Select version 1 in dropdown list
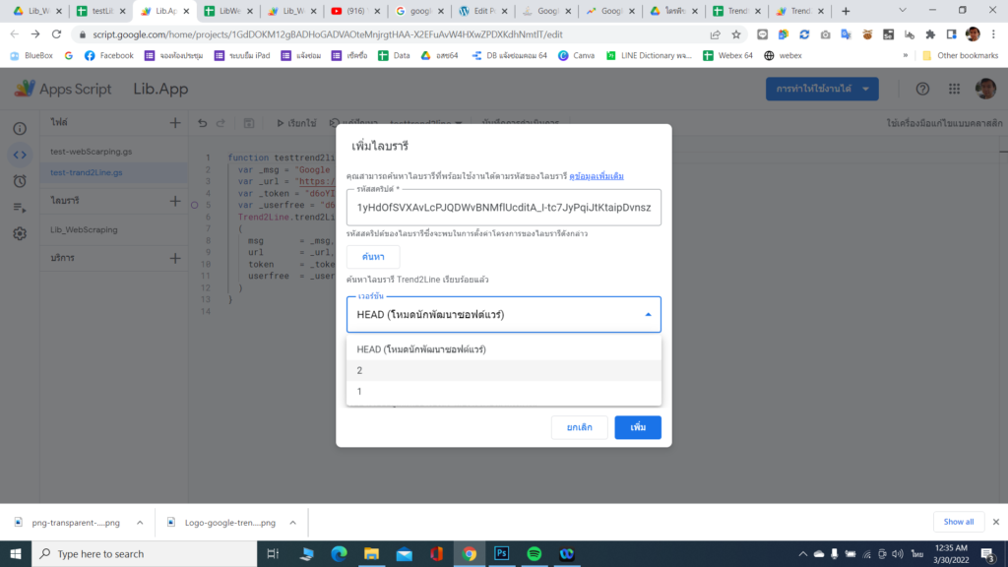The image size is (1008, 567). (503, 392)
